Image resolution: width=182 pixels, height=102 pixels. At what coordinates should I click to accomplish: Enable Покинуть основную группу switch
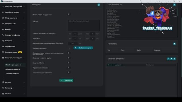(69, 58)
